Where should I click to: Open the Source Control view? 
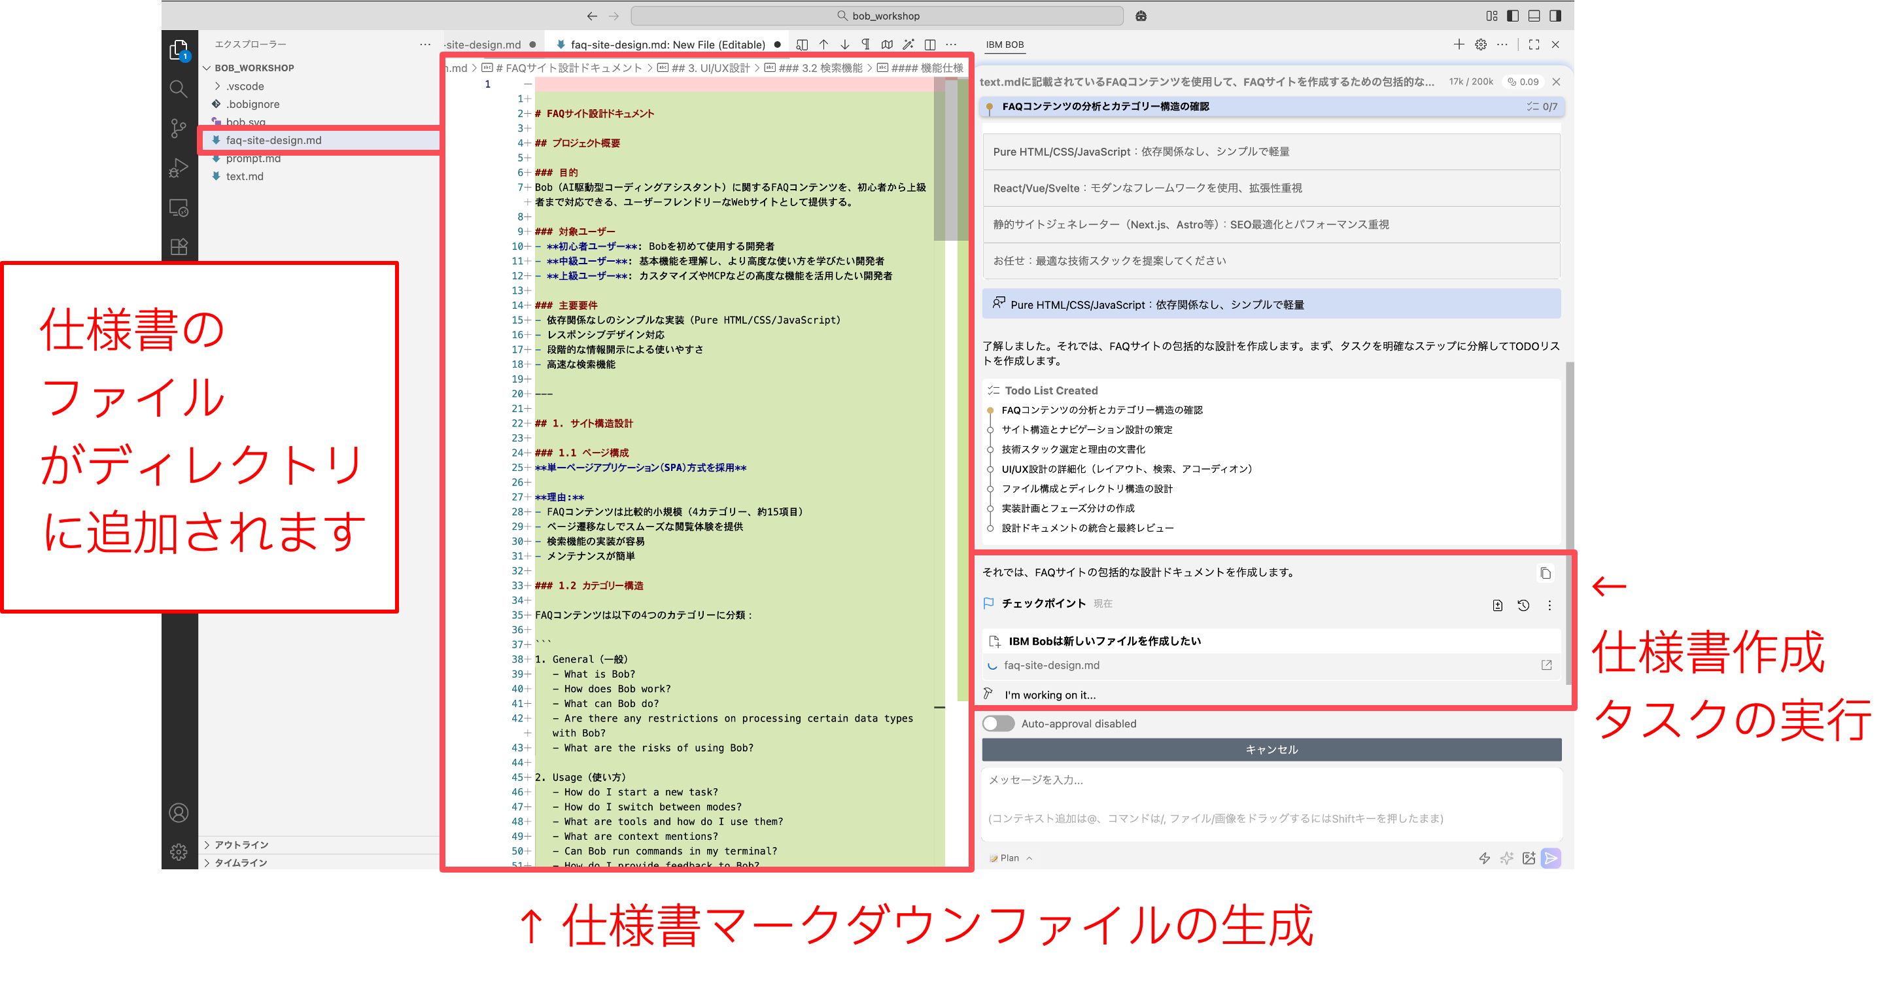coord(179,128)
